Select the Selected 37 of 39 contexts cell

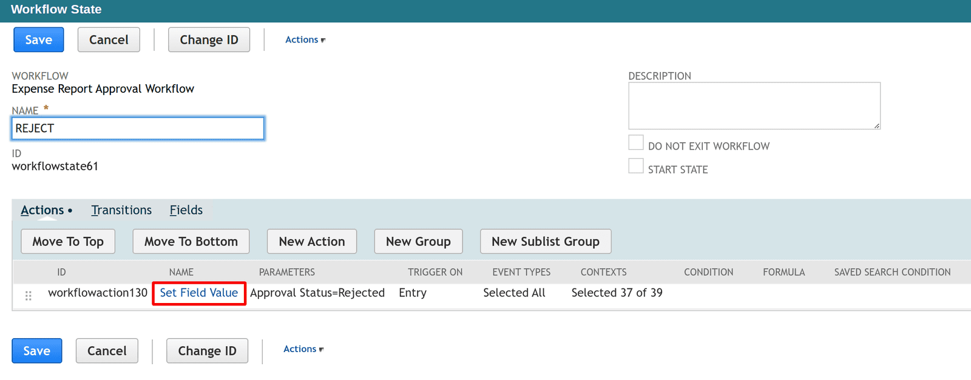(x=617, y=293)
